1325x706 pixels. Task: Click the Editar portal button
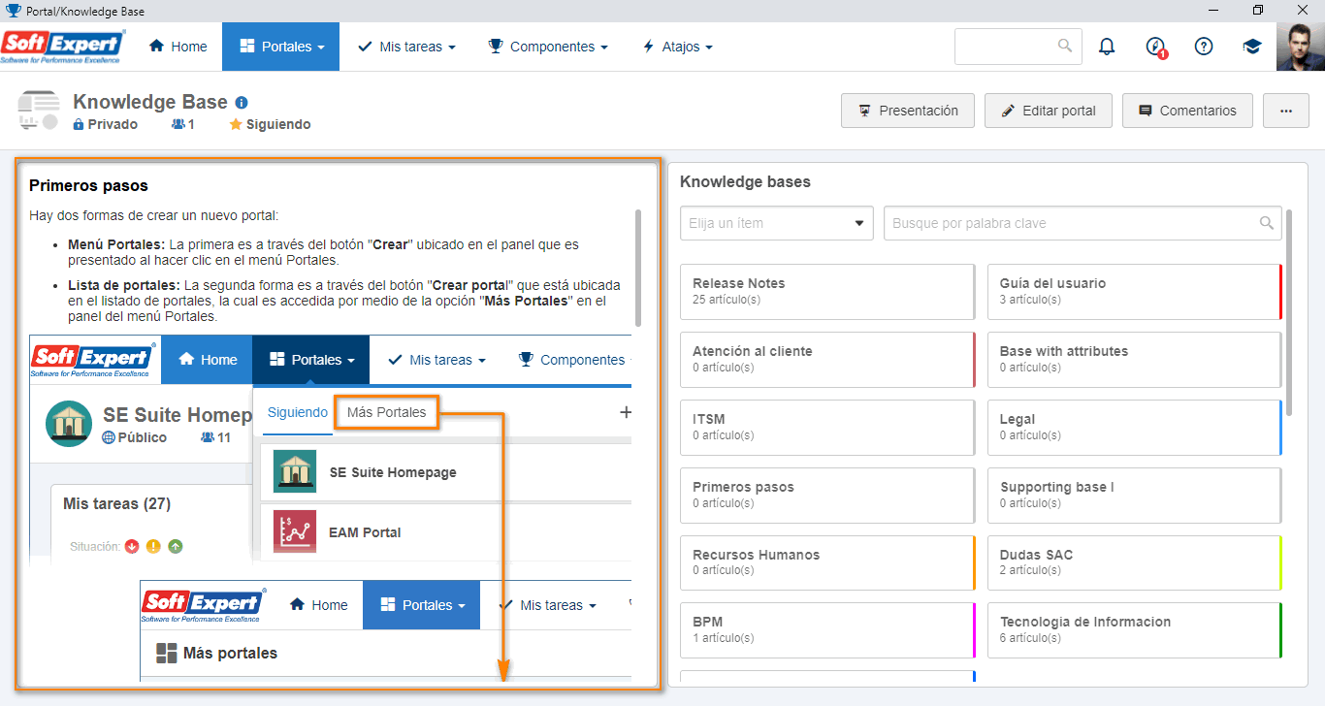pos(1049,111)
